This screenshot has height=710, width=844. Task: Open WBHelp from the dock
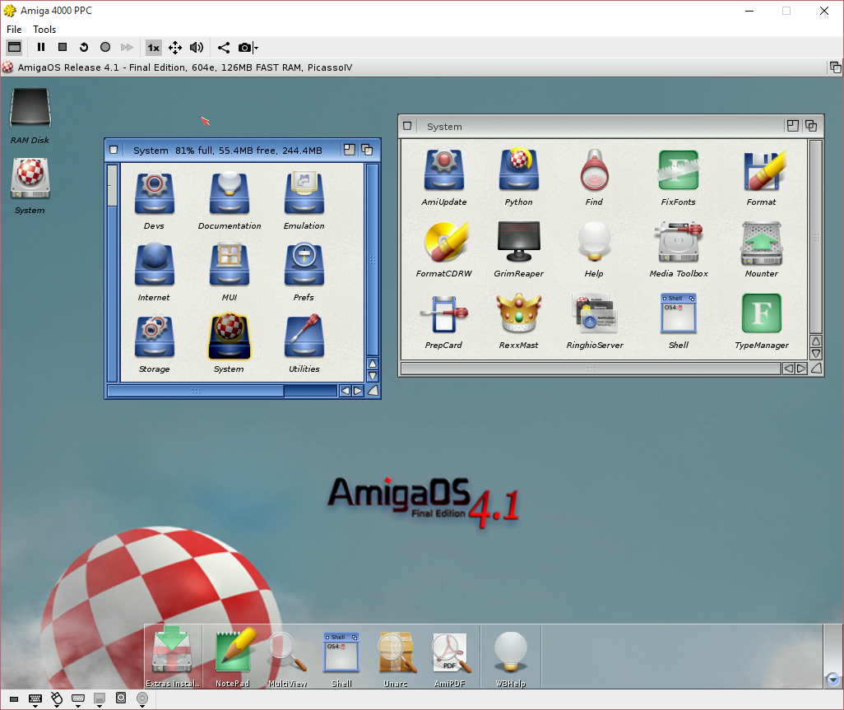(x=510, y=652)
